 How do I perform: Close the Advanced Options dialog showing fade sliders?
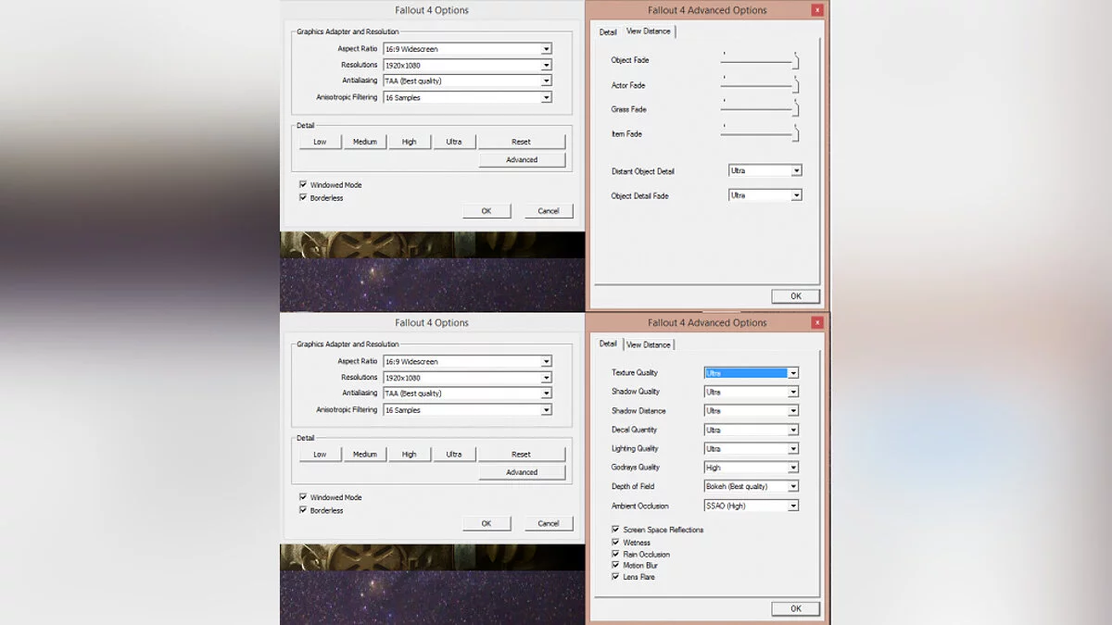[816, 10]
